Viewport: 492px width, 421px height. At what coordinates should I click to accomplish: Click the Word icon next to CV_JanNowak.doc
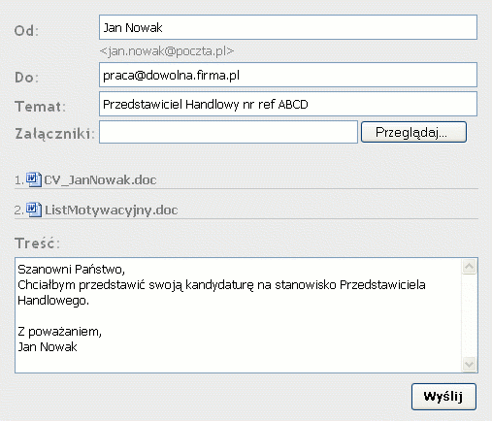tap(34, 179)
